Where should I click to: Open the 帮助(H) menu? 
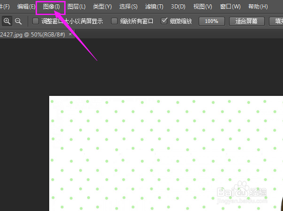(x=258, y=7)
